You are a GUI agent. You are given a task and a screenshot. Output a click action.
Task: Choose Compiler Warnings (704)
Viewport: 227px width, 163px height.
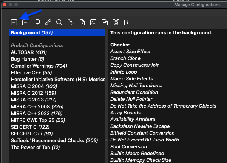click(x=39, y=66)
